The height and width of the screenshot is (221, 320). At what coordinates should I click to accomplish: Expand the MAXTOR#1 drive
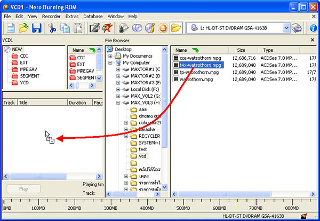coord(118,69)
